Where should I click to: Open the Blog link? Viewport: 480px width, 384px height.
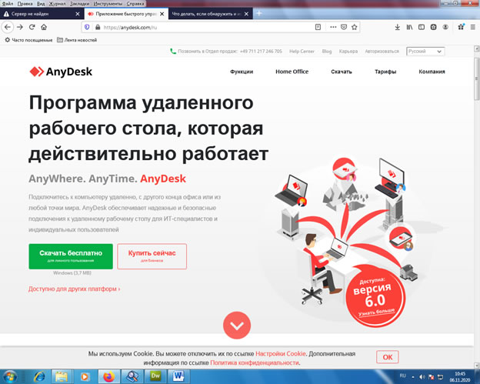click(x=327, y=52)
